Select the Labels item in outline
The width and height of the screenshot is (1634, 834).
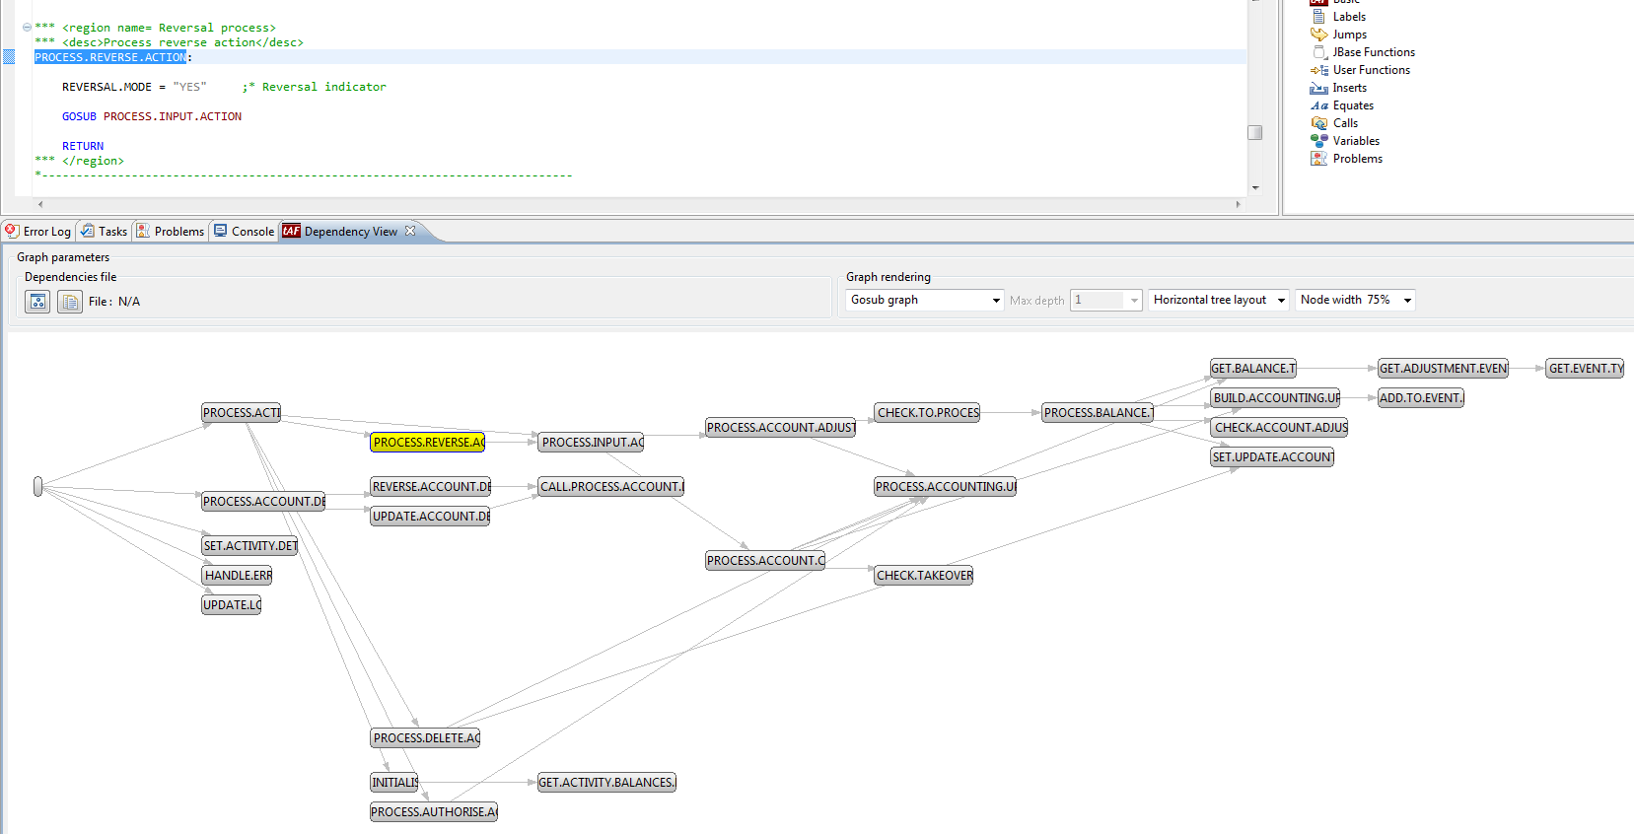[x=1348, y=17]
